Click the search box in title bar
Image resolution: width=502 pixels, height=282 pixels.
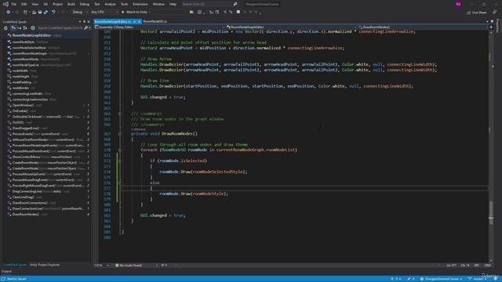[209, 4]
